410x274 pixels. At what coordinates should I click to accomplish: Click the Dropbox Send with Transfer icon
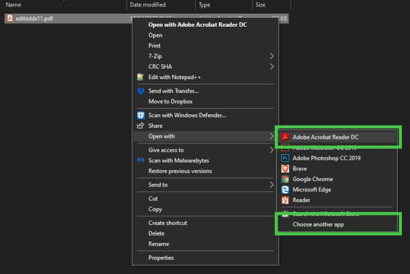(141, 91)
